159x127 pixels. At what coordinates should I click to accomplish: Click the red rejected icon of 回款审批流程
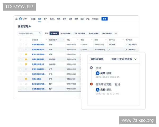click(91, 84)
